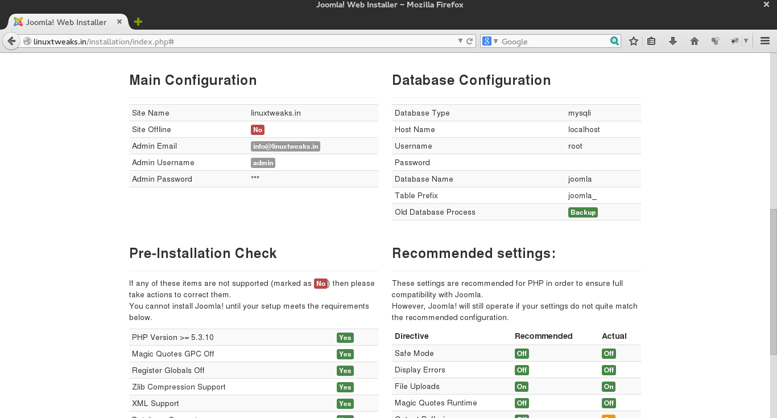Click the Database Configuration heading

471,80
